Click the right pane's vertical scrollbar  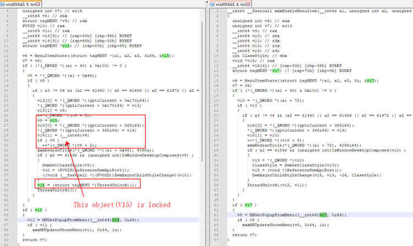pos(410,110)
